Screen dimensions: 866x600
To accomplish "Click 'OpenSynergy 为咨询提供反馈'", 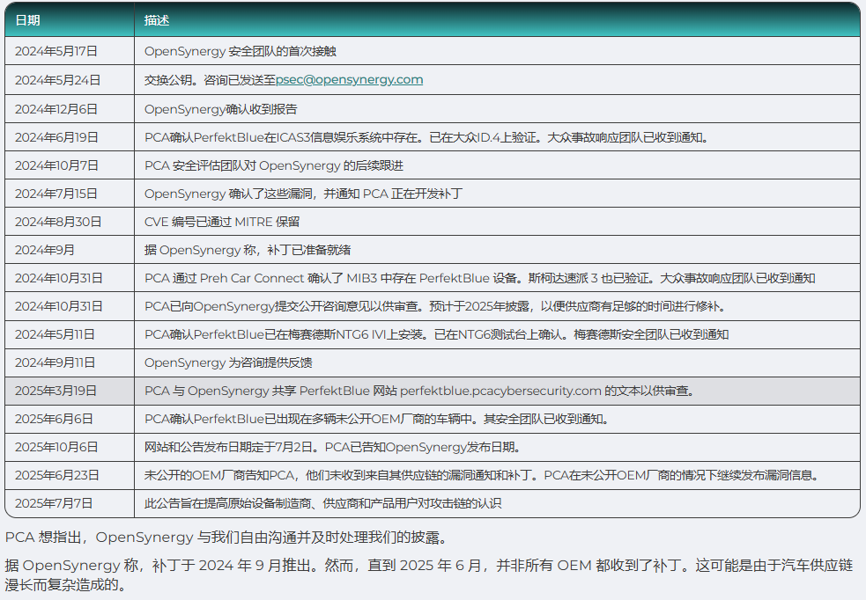I will tap(228, 362).
